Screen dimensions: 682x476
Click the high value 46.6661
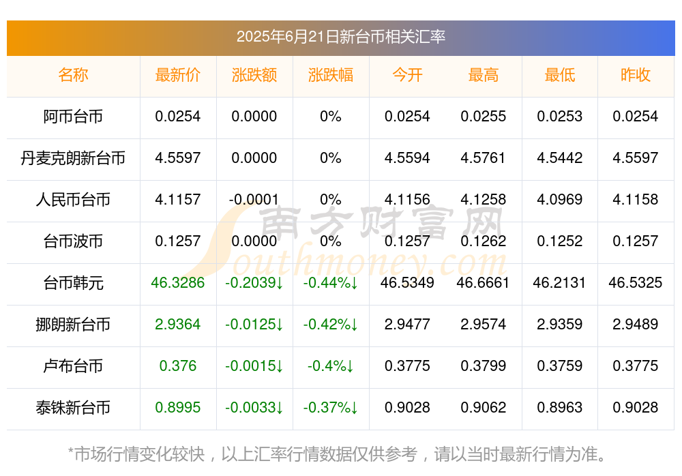(484, 283)
